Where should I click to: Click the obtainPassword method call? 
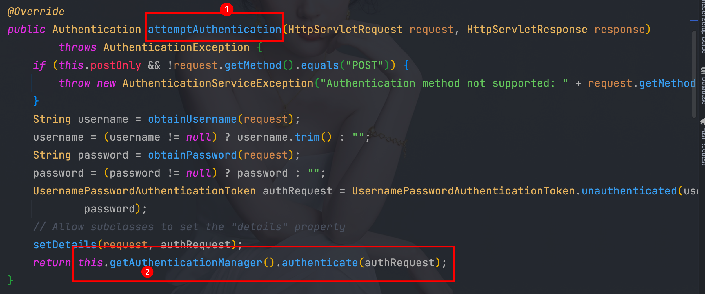[x=192, y=155]
